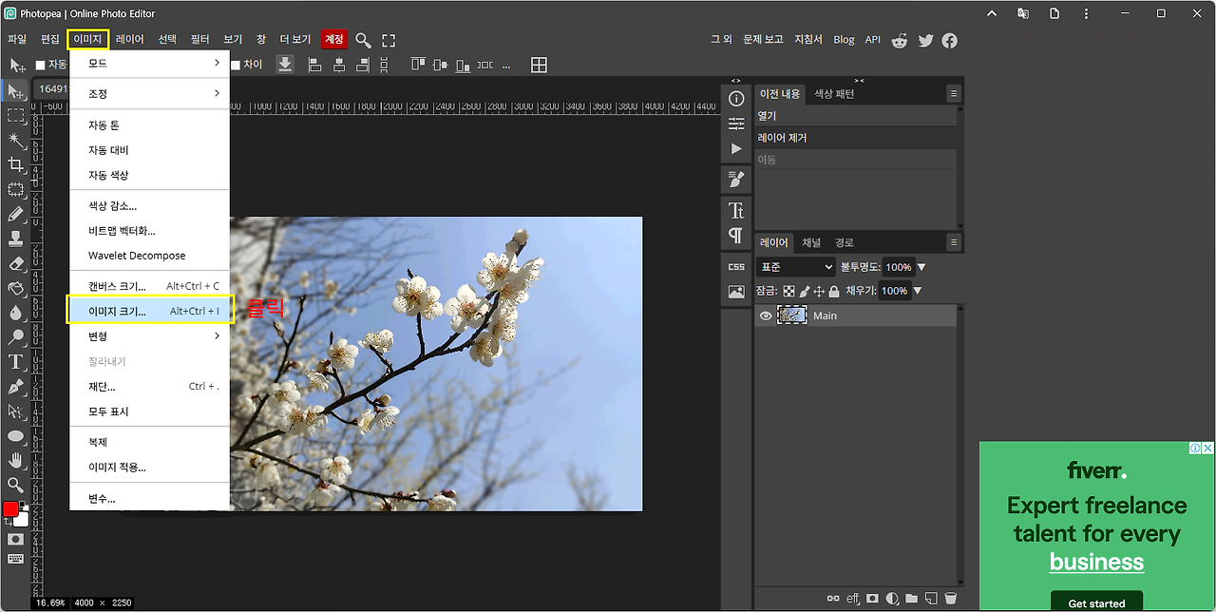Open the 파일 menu
The width and height of the screenshot is (1216, 612).
[17, 40]
